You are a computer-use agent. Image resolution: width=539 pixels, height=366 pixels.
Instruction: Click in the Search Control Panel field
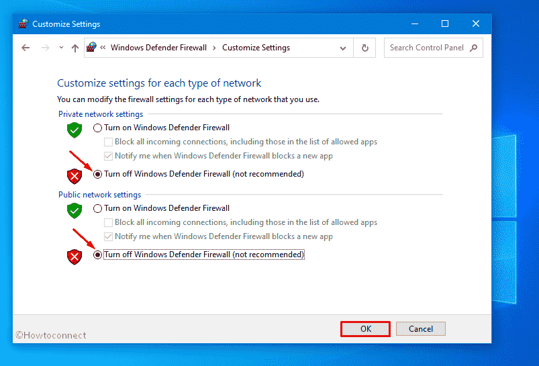pos(433,48)
